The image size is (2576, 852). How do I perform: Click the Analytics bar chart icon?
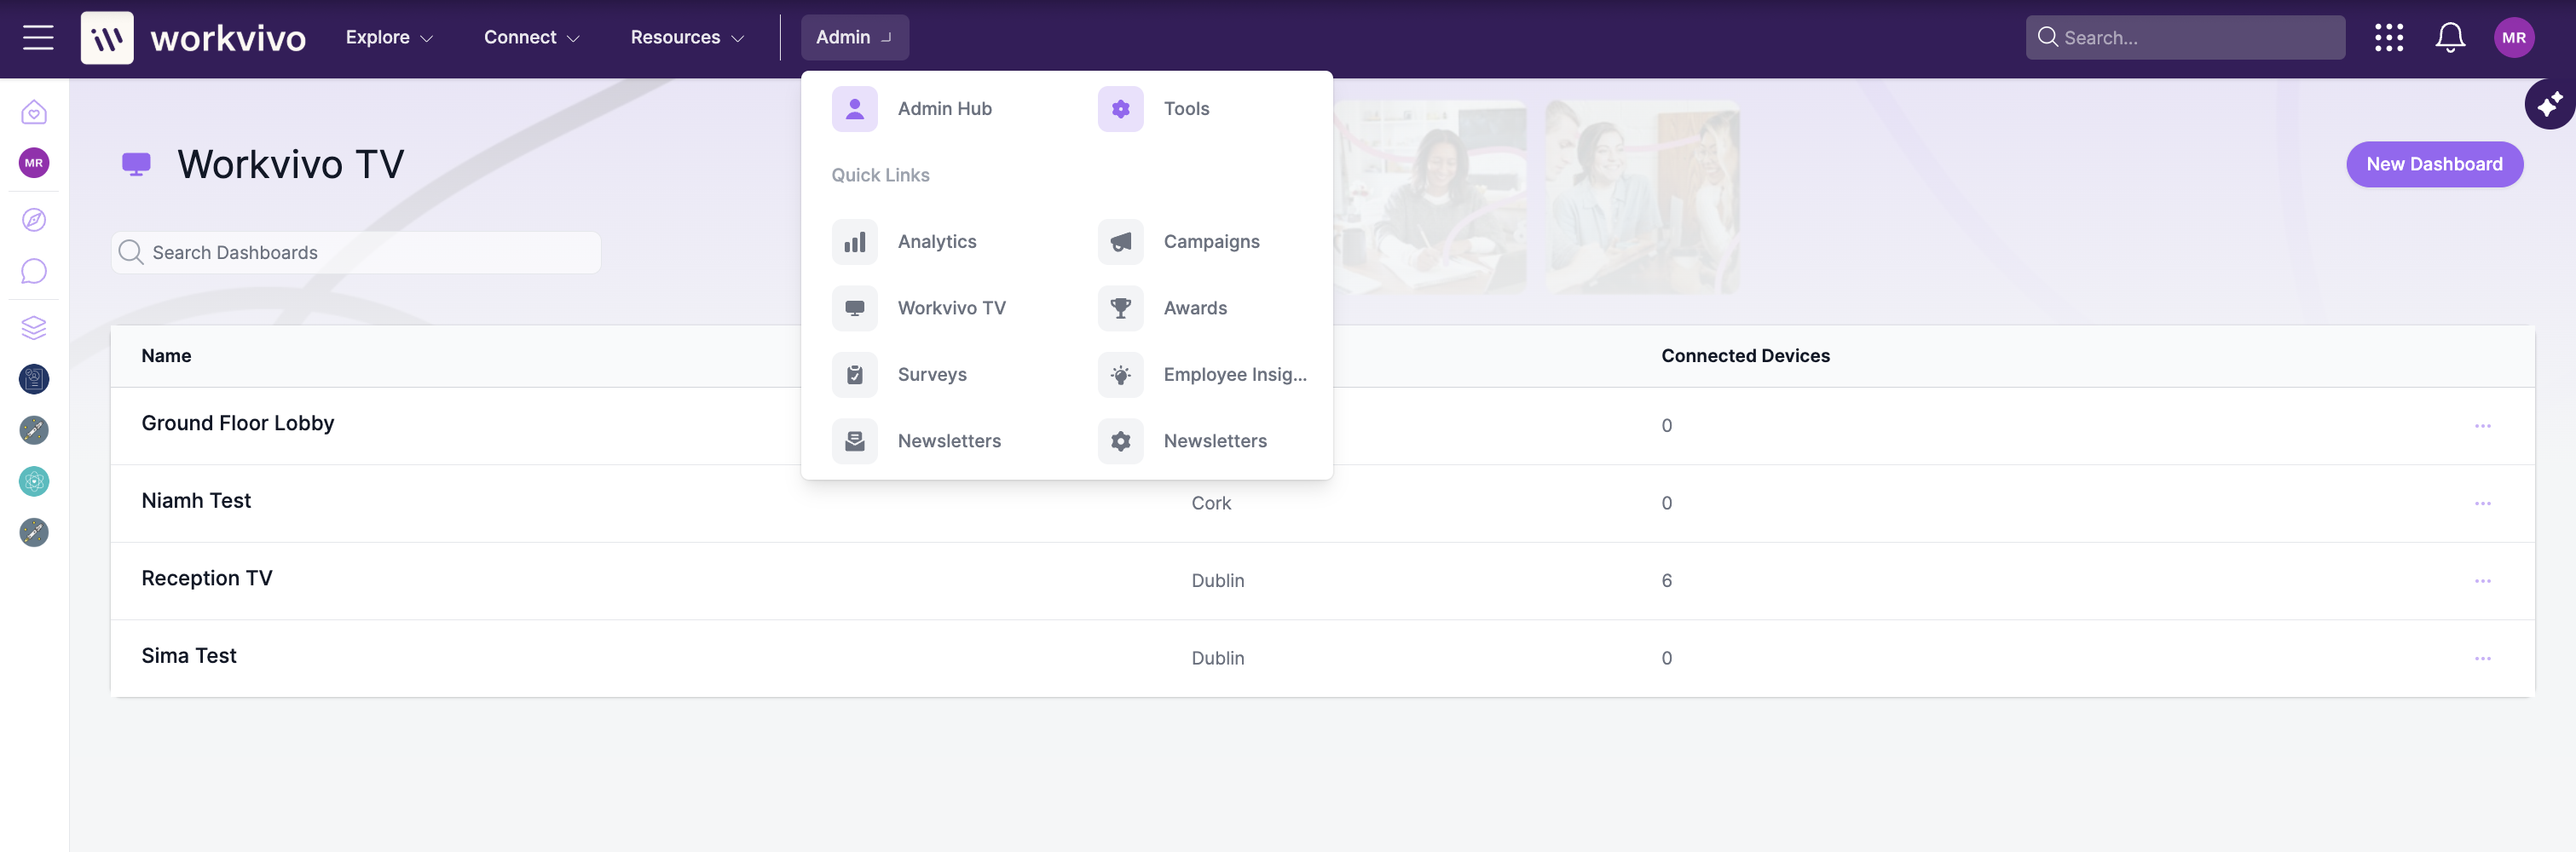click(x=855, y=242)
